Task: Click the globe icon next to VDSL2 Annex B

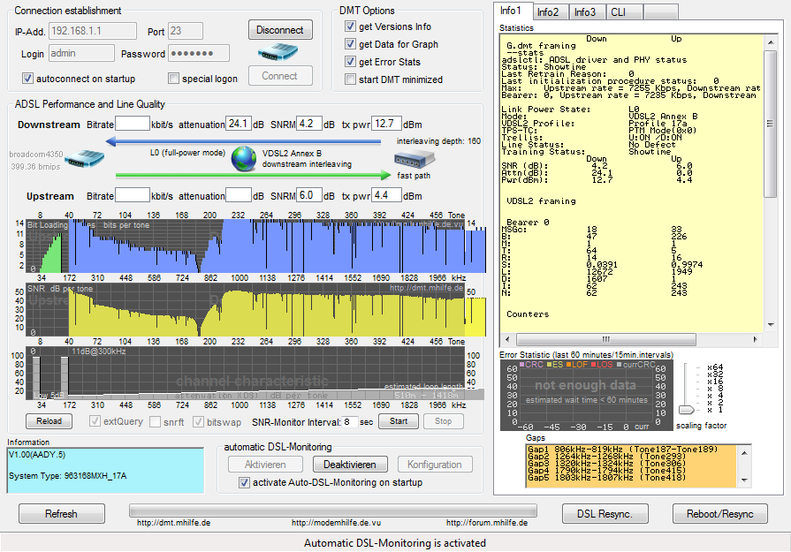Action: tap(244, 159)
